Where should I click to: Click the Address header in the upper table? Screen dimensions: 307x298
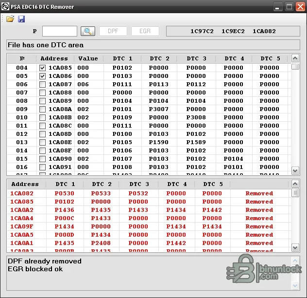pos(54,58)
